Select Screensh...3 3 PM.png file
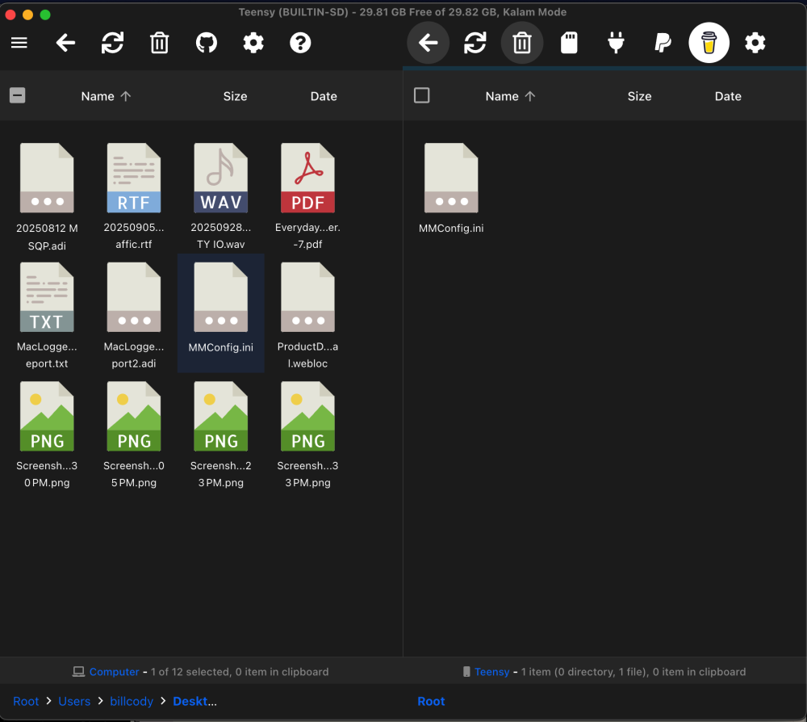The width and height of the screenshot is (807, 722). [x=307, y=434]
